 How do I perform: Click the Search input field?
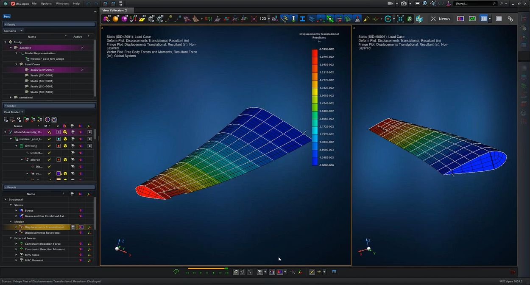click(473, 3)
